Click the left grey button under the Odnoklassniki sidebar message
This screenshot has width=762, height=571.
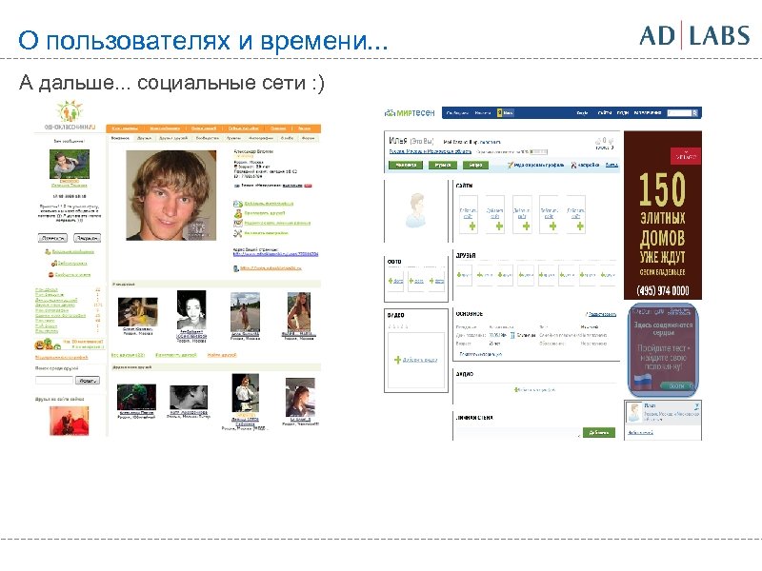pyautogui.click(x=52, y=238)
